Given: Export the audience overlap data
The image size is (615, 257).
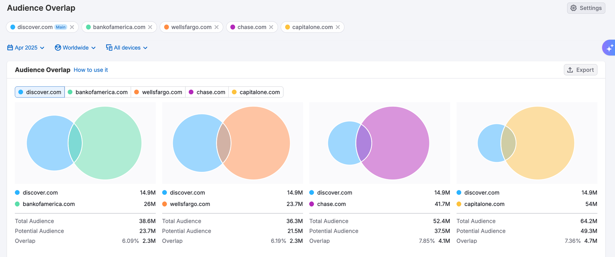Looking at the screenshot, I should (x=580, y=70).
